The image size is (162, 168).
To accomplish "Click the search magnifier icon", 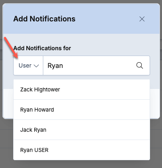I will 140,65.
